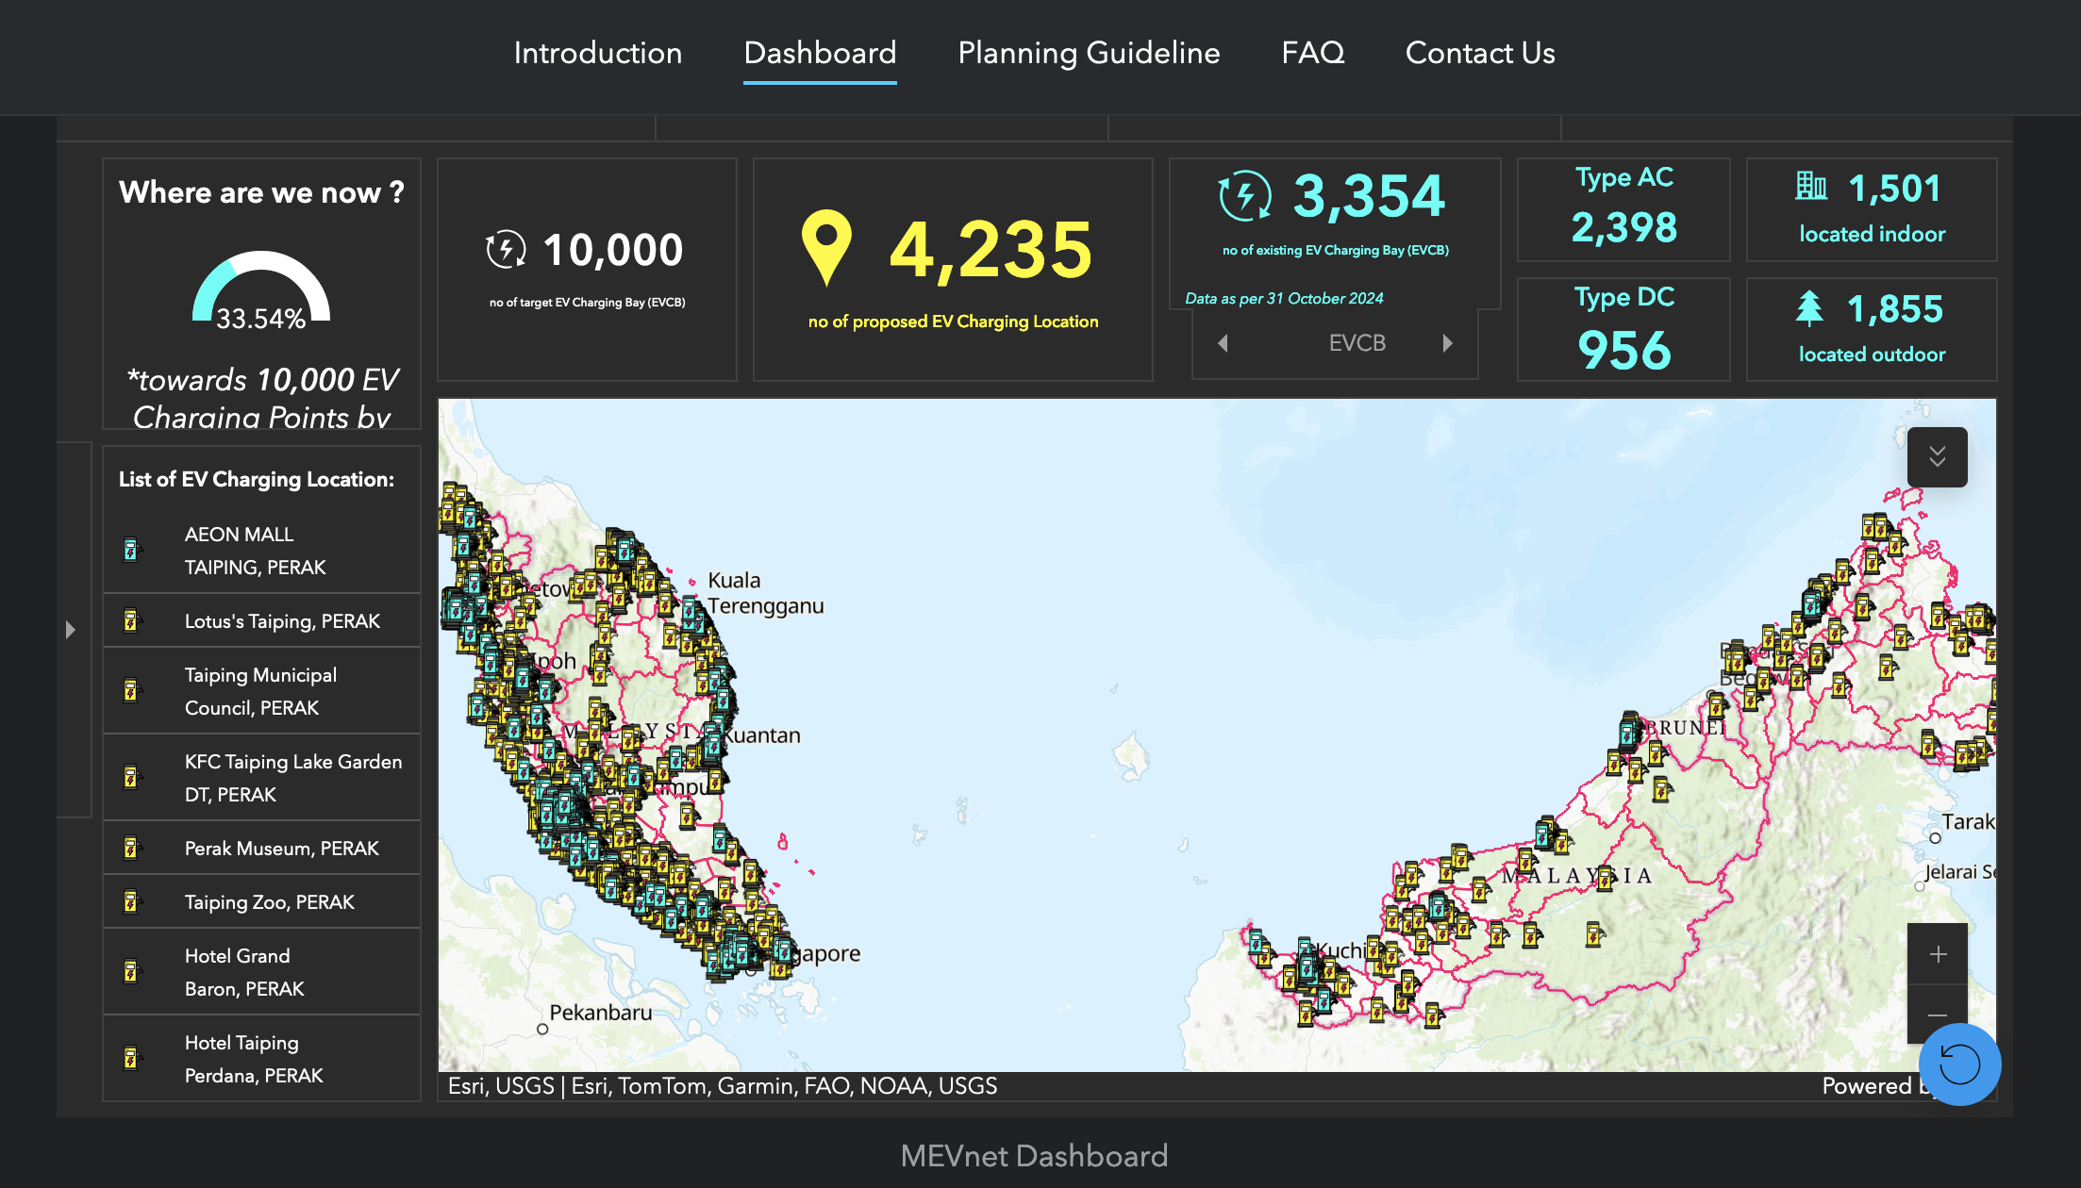Go to next EVCB indicator arrow

1447,343
